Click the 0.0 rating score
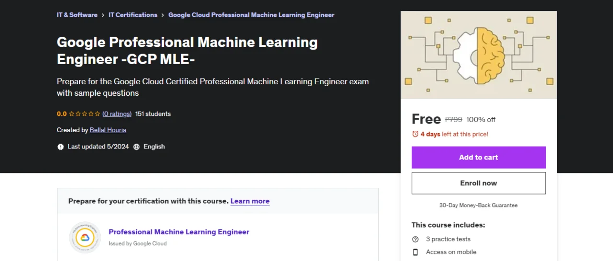The height and width of the screenshot is (261, 613). point(62,114)
